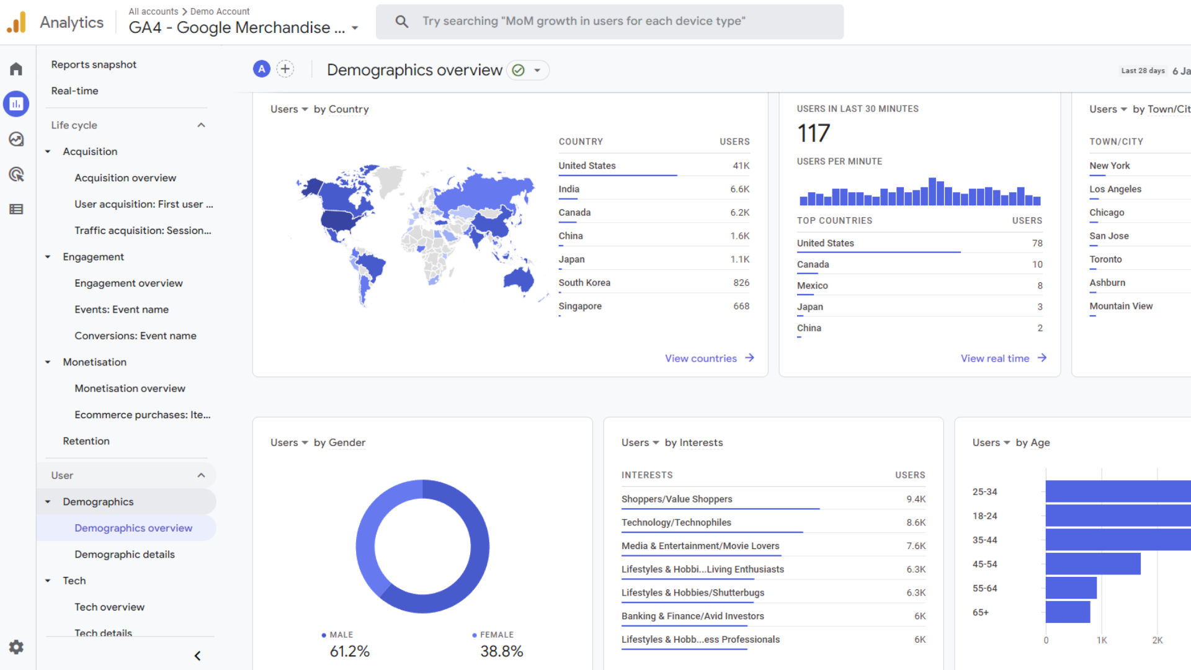Click the Last 28 days date range

tap(1143, 71)
